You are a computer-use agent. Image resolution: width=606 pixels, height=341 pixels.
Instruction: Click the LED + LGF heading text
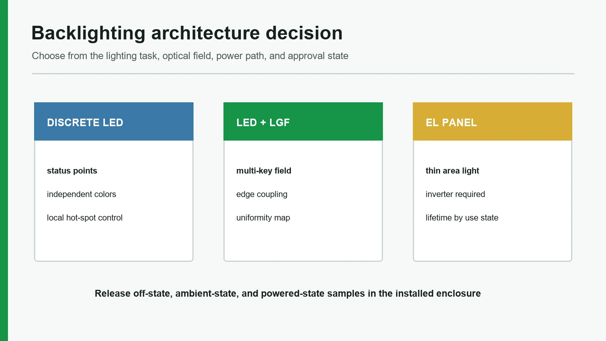pos(263,123)
